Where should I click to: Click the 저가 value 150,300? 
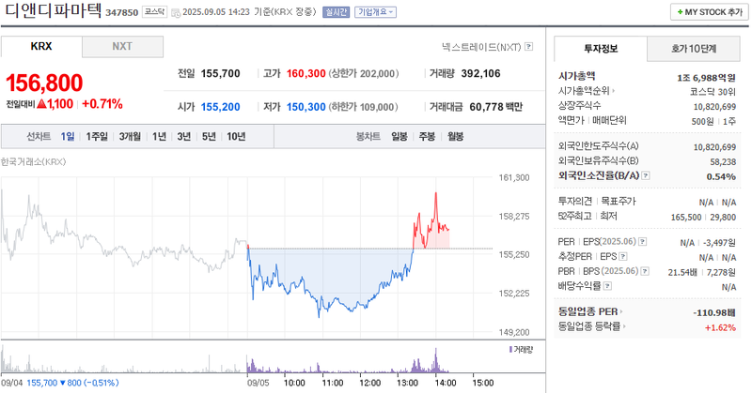click(306, 107)
